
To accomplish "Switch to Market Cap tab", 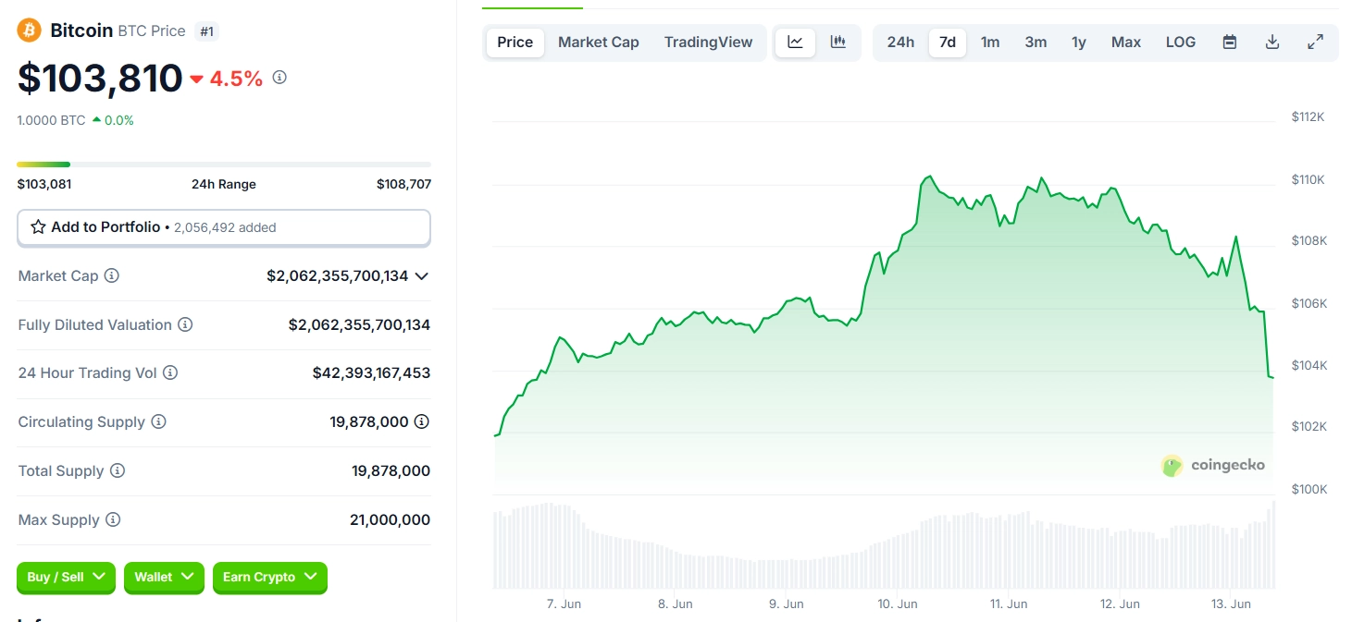I will click(599, 42).
